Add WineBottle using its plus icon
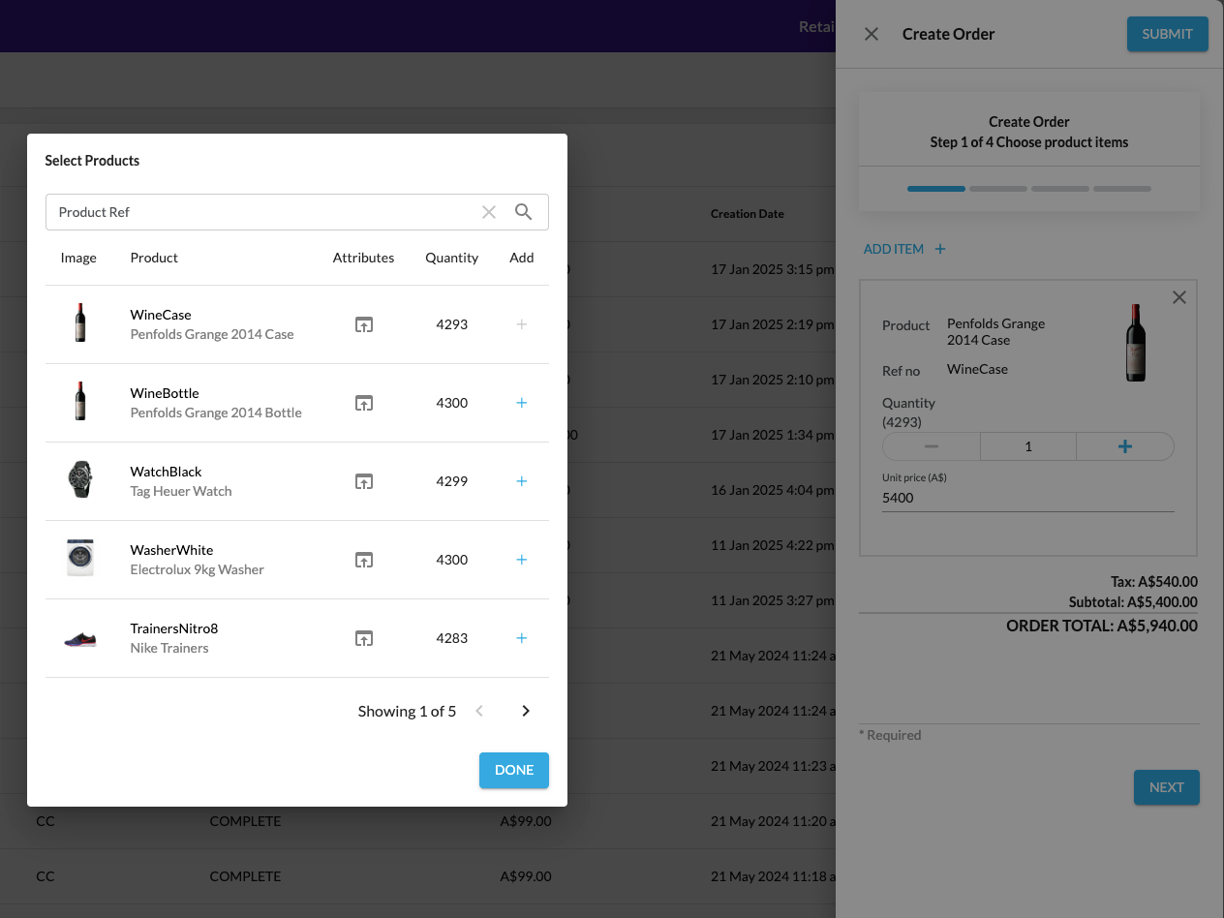 [x=521, y=403]
